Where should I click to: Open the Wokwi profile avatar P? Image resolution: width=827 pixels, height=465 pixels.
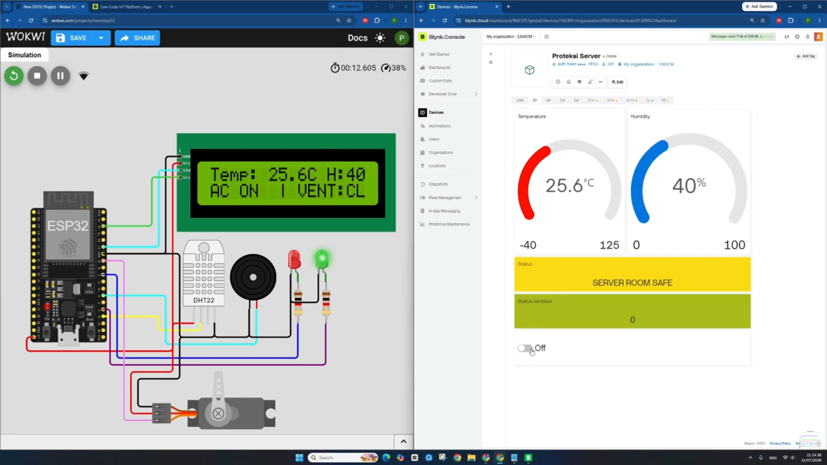402,38
